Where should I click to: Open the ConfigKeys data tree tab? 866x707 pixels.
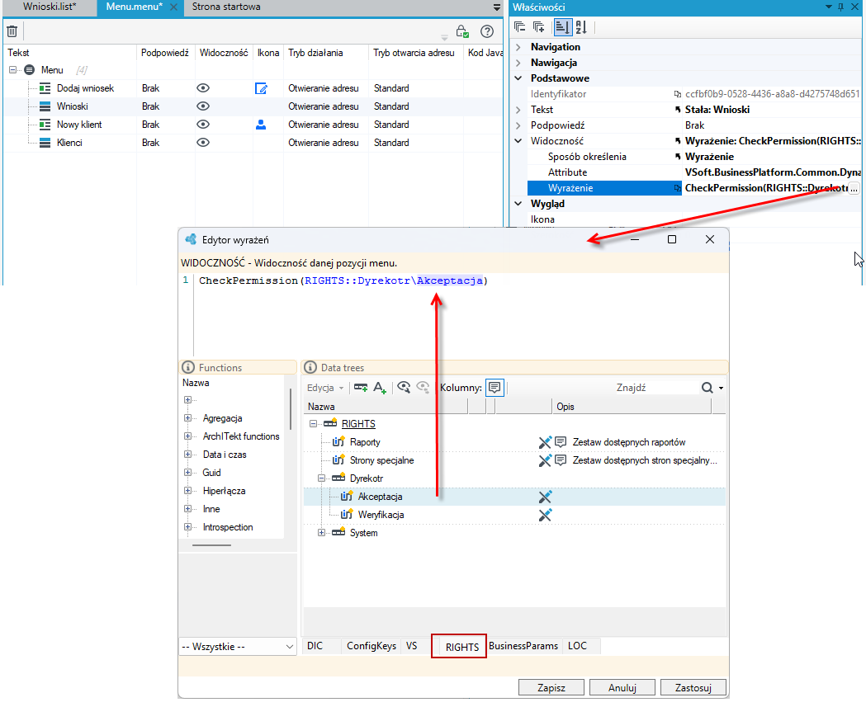tap(371, 646)
